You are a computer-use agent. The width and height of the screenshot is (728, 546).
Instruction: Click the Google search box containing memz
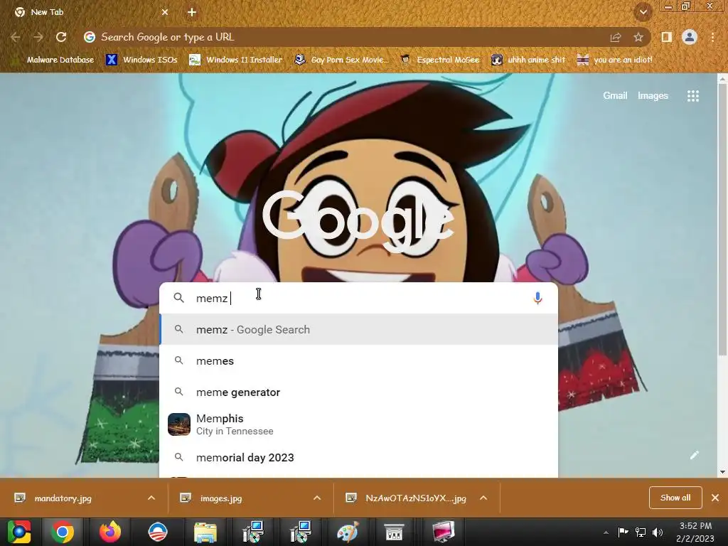coord(358,298)
